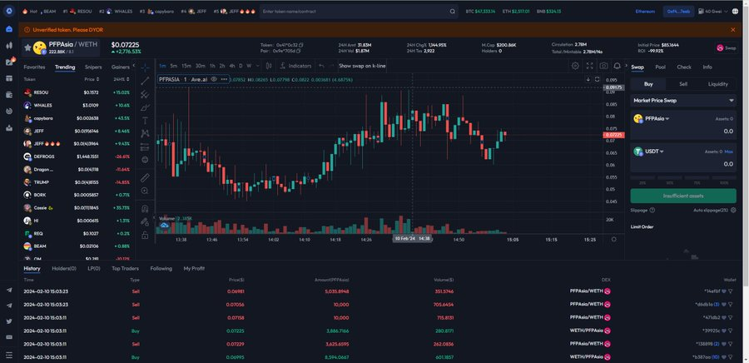Toggle stay in drawing mode
Viewport: 749px width, 363px height.
click(145, 221)
